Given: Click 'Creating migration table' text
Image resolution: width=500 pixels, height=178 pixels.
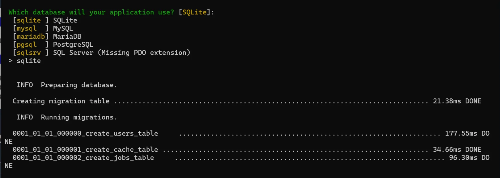Looking at the screenshot, I should coord(61,101).
